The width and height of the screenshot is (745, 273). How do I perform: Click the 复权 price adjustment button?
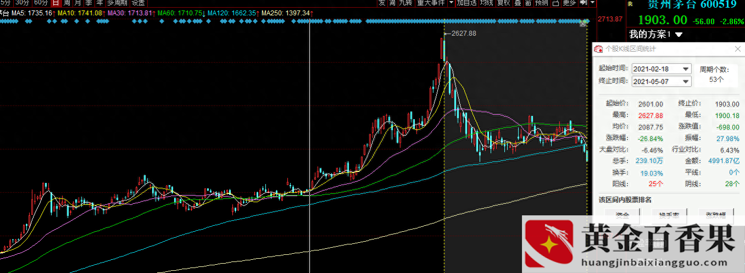pos(503,3)
